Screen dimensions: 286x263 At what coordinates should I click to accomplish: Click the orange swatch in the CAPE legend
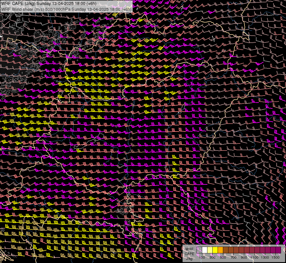coord(220,250)
